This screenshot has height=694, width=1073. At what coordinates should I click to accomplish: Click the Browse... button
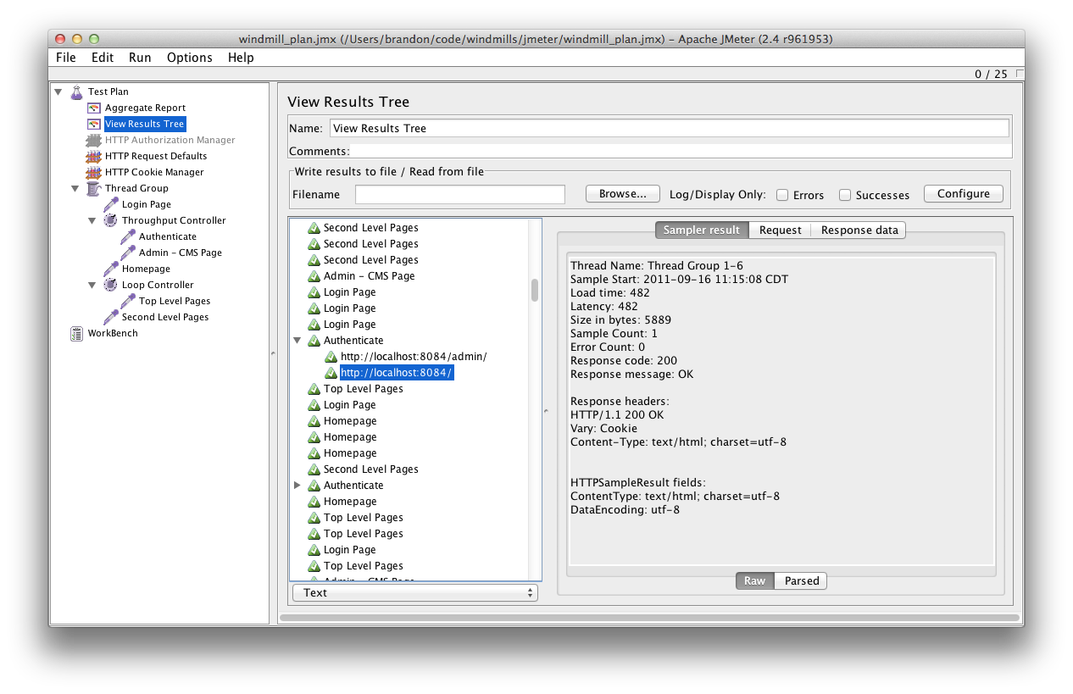click(x=622, y=194)
